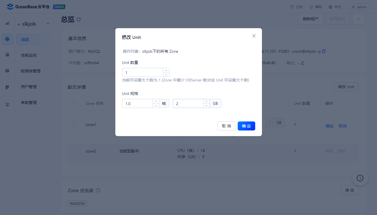Click the 取消 link in zone1 row
Viewport: 377px width, 215px height.
tap(343, 126)
